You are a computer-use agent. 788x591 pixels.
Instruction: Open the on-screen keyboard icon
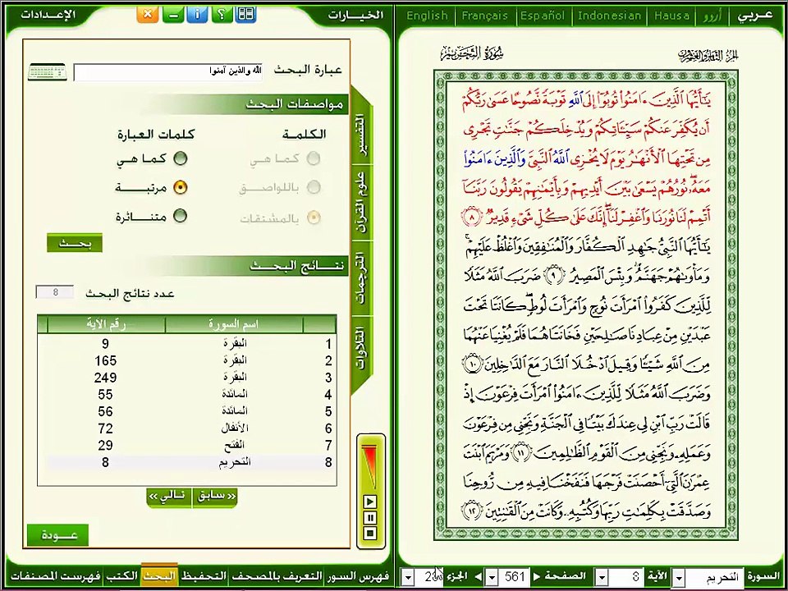pyautogui.click(x=48, y=72)
